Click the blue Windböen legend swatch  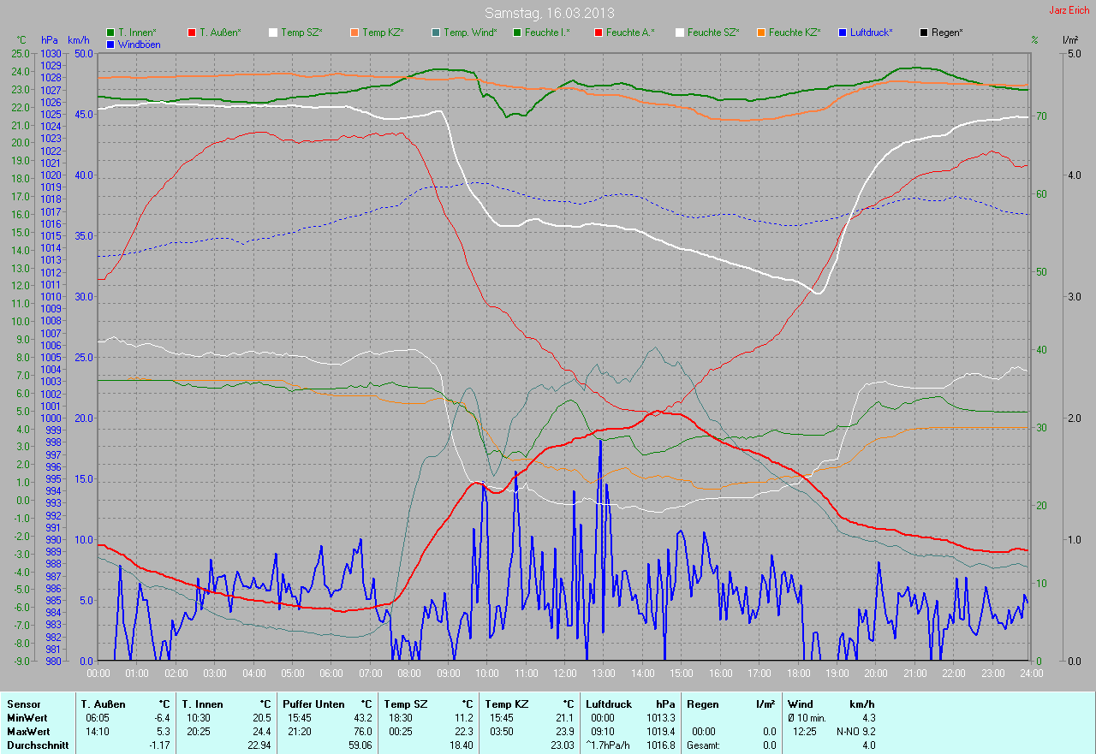tap(110, 45)
